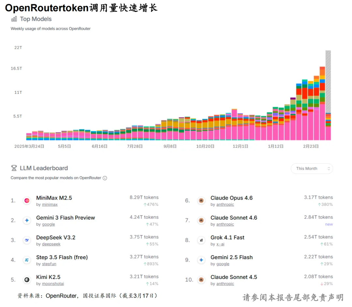Click the 380% growth figure

pos(325,204)
